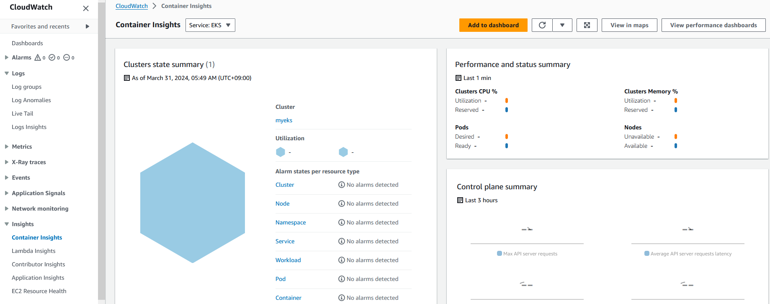
Task: Toggle Average API server requests latency legend
Action: [688, 254]
